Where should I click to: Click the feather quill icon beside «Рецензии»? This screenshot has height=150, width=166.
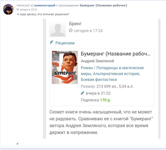tap(51, 43)
